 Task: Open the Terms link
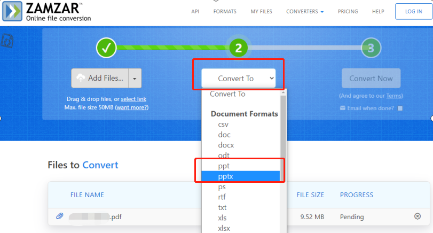tap(394, 96)
